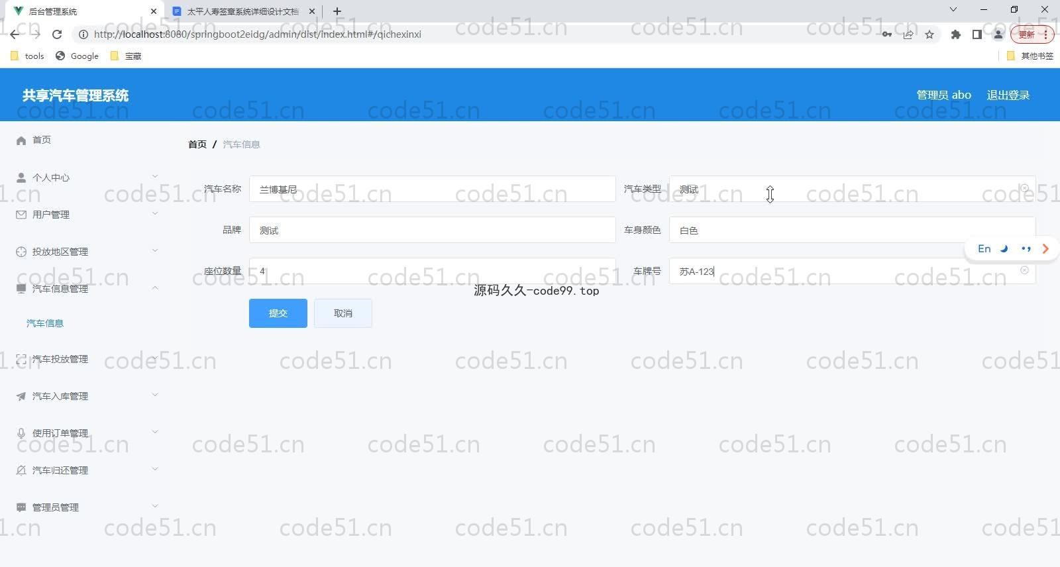Click the IME moon mode icon

click(1004, 249)
